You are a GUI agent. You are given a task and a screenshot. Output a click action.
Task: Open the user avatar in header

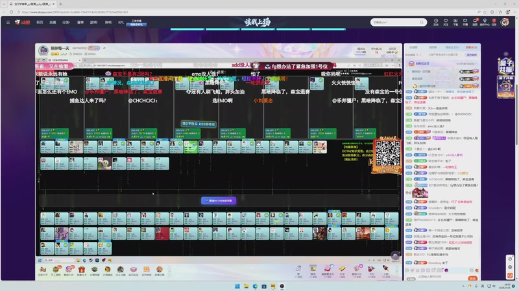[505, 22]
